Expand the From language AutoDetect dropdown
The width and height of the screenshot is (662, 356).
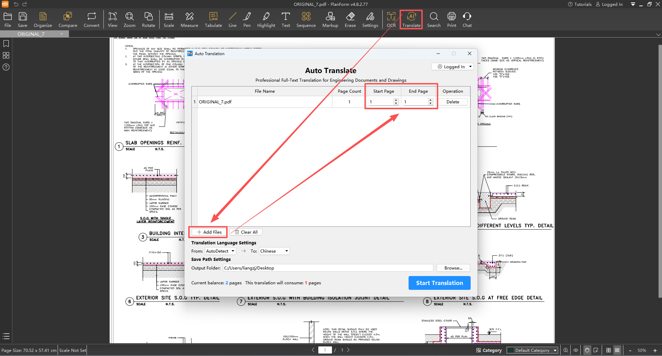point(220,251)
